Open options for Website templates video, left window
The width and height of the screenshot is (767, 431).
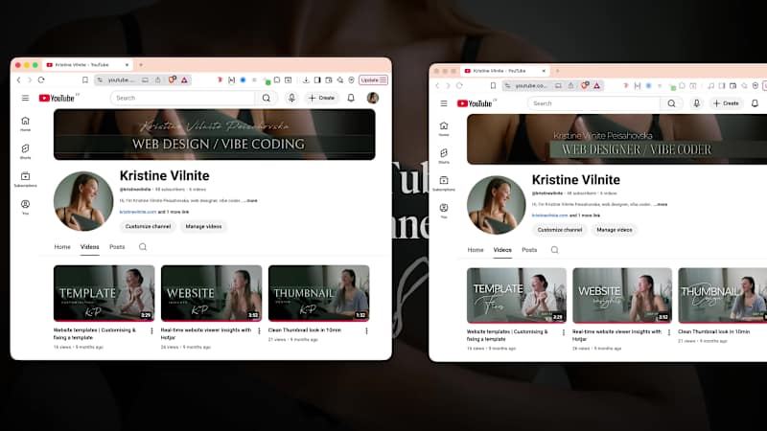point(151,331)
